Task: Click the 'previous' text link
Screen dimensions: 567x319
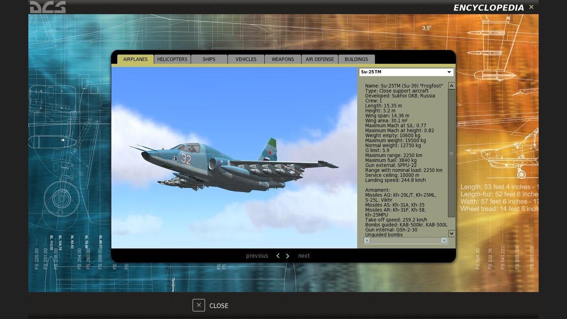Action: click(257, 256)
